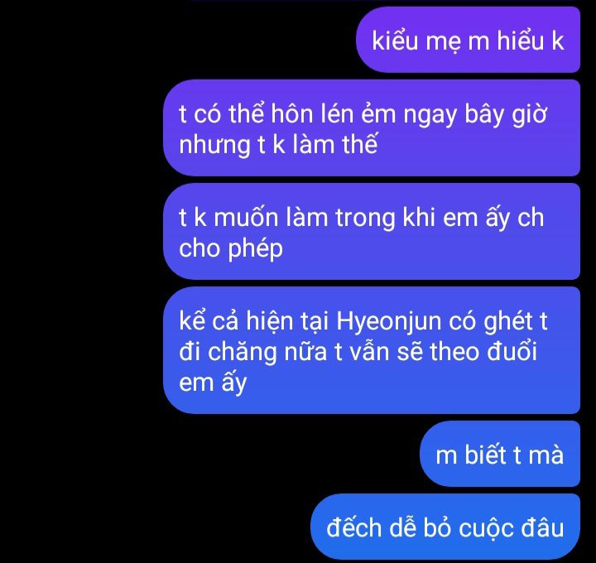Click "nhưng t k làm thế" text line
This screenshot has width=596, height=563.
point(278,146)
